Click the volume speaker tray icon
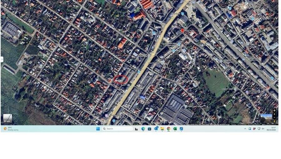Viewport: 281px width, 159px height. point(263,129)
